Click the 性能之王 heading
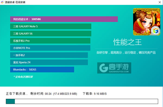Screen dimensions: 163x107 [x=127, y=42]
